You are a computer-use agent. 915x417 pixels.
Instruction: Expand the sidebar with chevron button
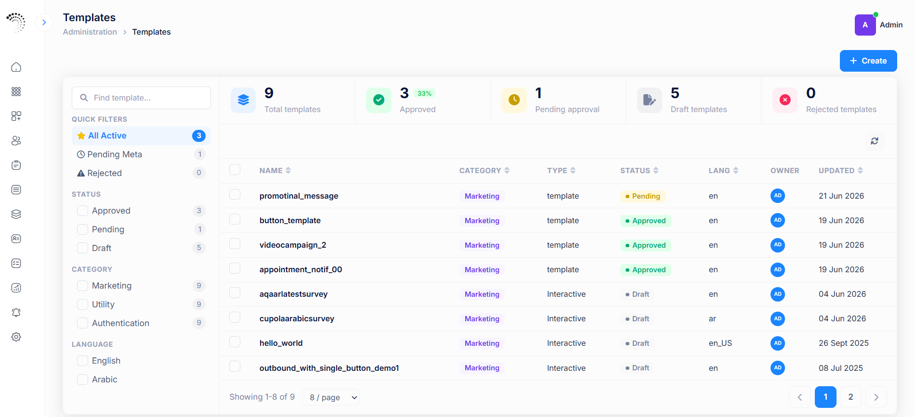pyautogui.click(x=44, y=22)
